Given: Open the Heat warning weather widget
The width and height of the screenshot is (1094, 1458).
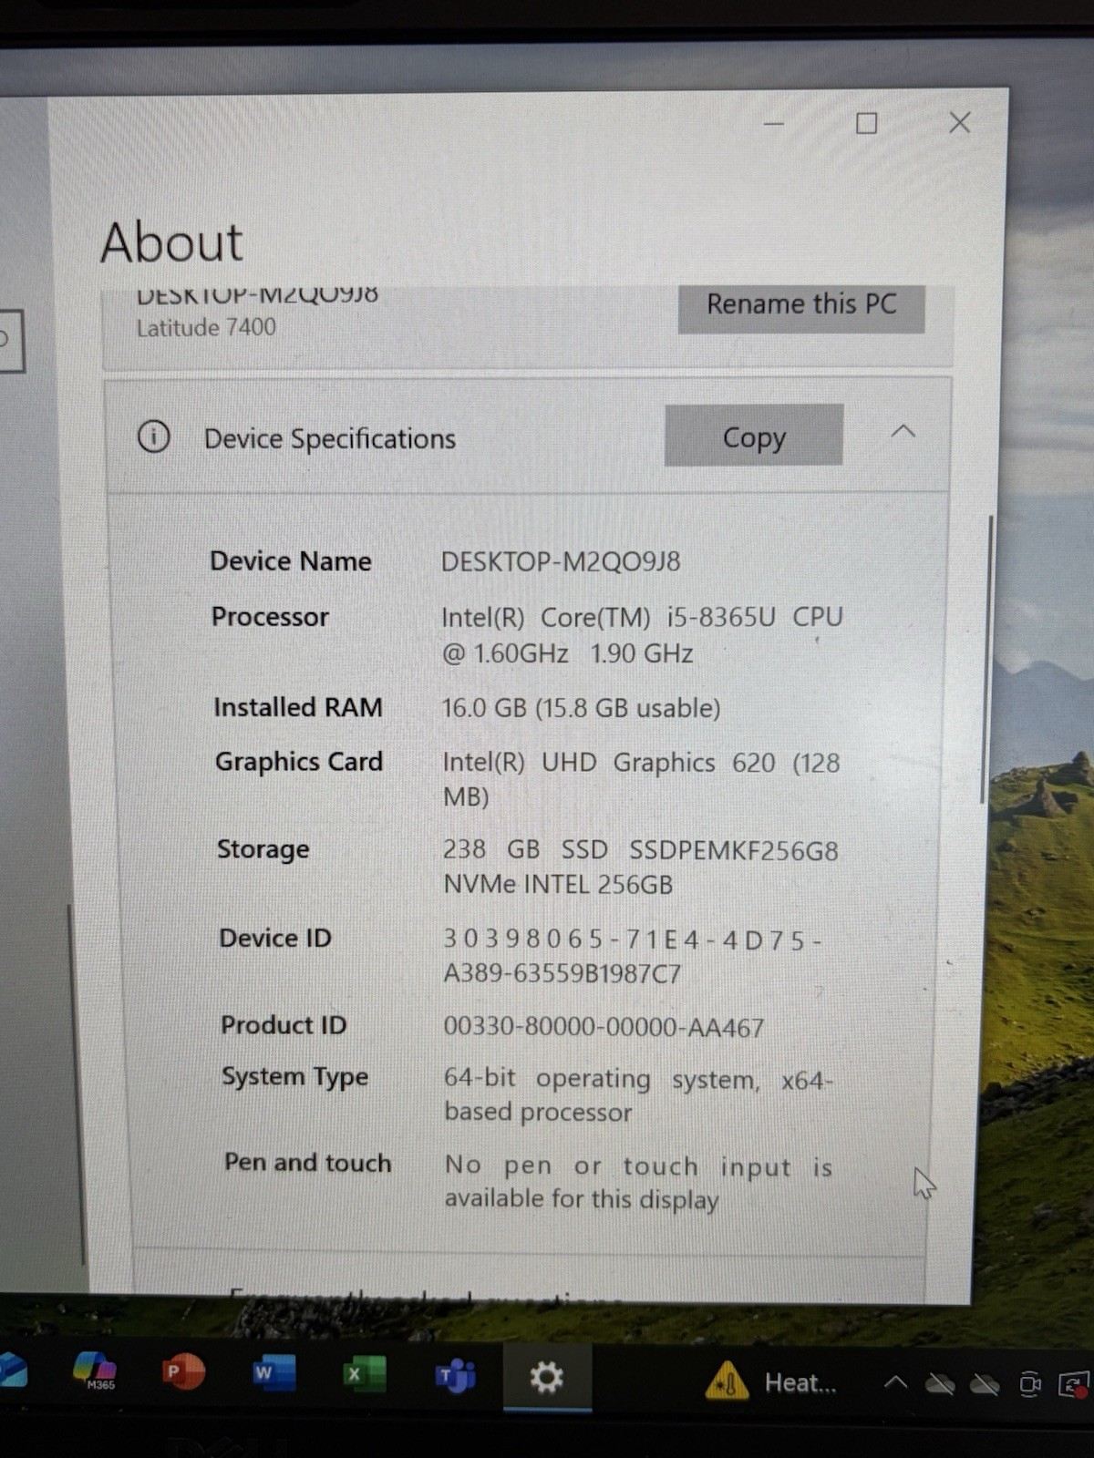Looking at the screenshot, I should [771, 1382].
